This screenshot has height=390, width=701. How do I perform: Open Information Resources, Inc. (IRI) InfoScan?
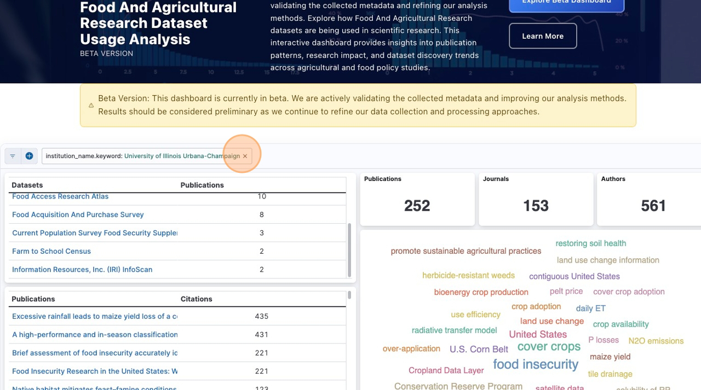click(82, 270)
